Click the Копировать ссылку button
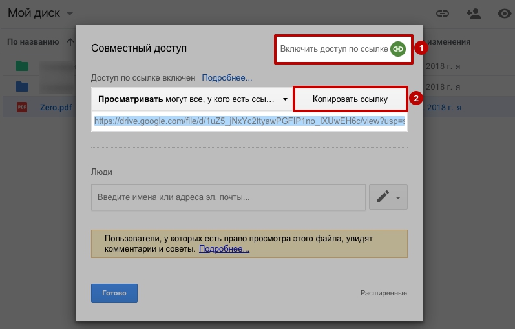This screenshot has width=515, height=329. coord(350,99)
